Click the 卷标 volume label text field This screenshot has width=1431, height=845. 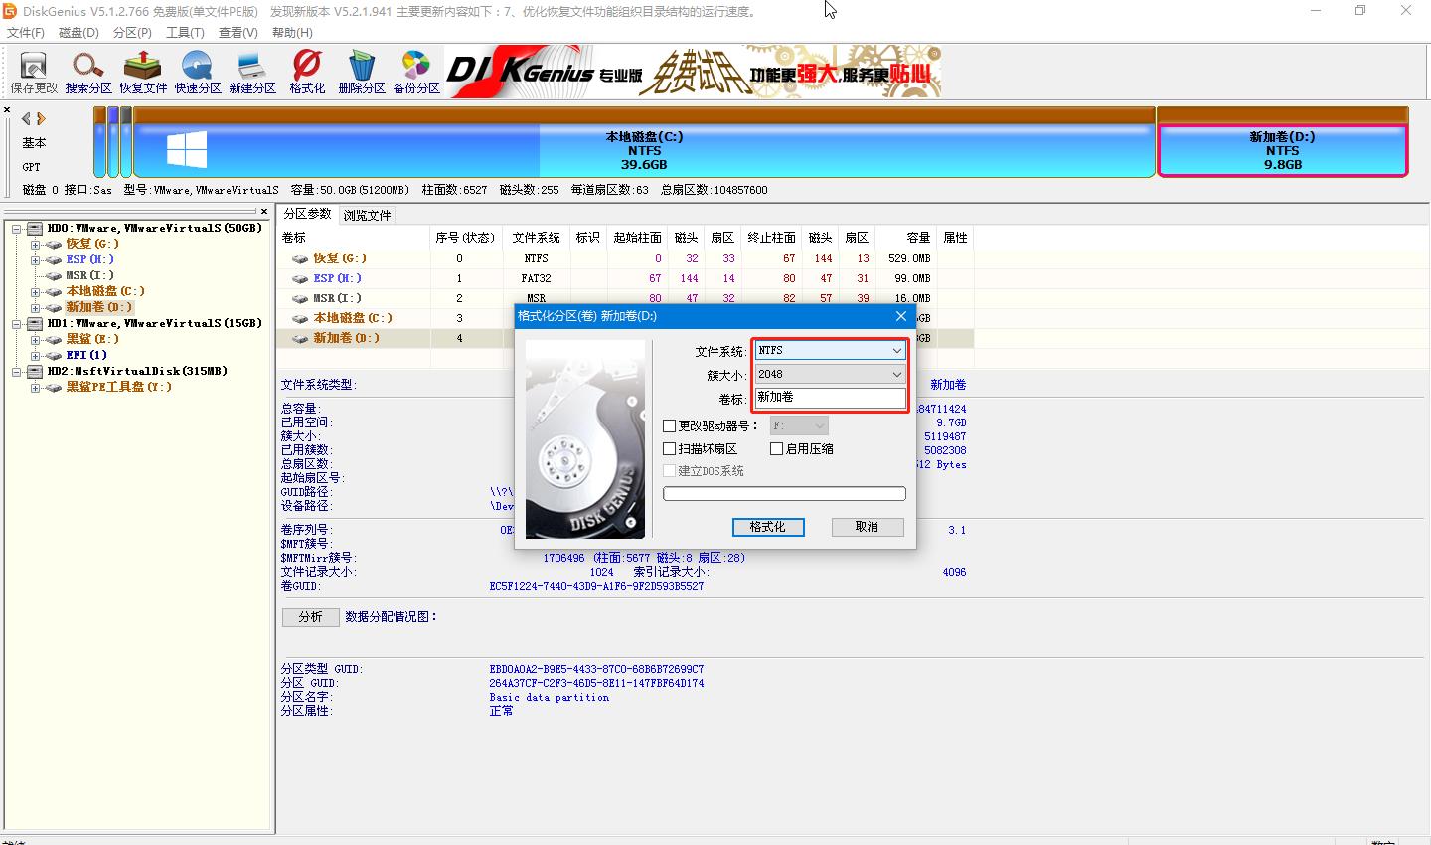coord(830,398)
